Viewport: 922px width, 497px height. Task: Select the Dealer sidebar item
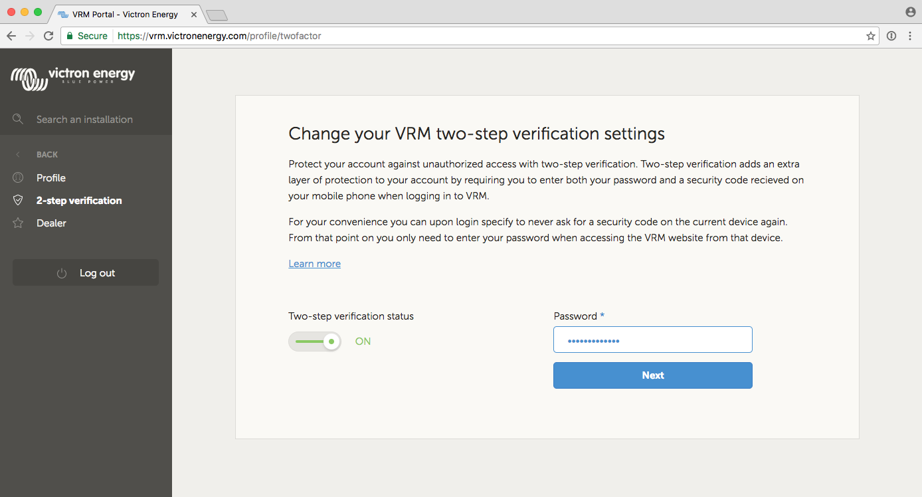51,223
